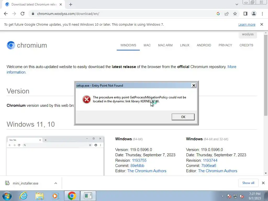Go back with the browser back arrow
This screenshot has height=201, width=268.
click(x=6, y=14)
